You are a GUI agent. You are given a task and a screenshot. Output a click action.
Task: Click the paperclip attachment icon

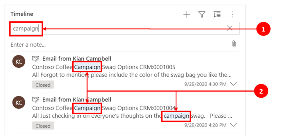(234, 44)
